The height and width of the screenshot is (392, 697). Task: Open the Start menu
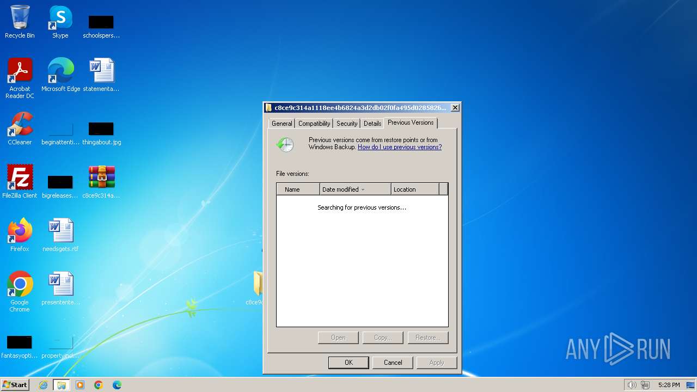coord(15,385)
